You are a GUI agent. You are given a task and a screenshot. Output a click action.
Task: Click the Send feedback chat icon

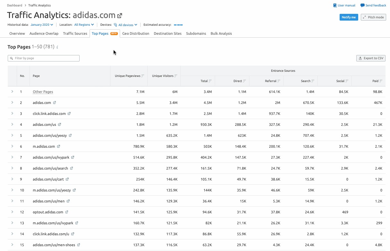click(x=362, y=5)
